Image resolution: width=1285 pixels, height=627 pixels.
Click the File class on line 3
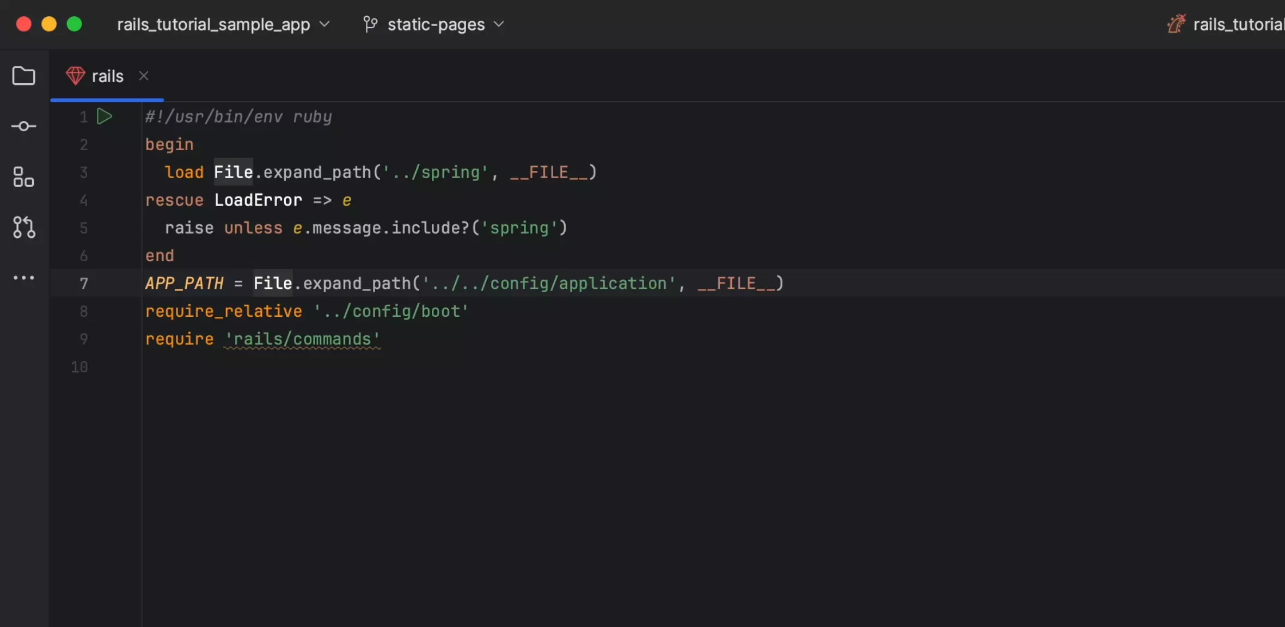point(233,172)
